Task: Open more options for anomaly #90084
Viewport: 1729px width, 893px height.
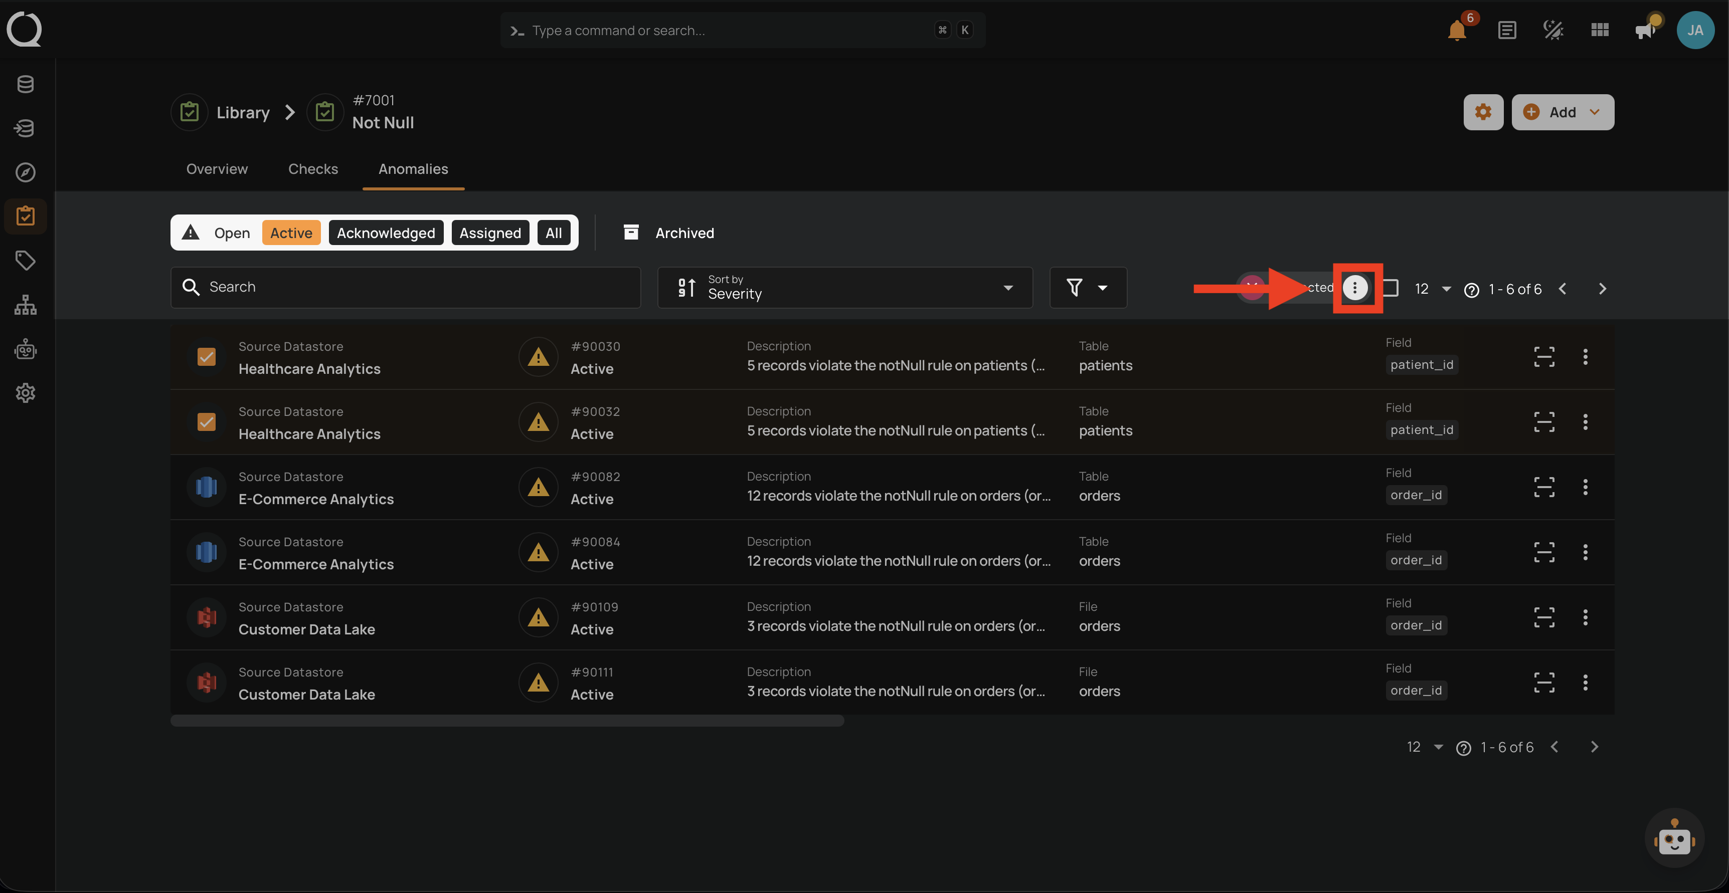Action: tap(1586, 552)
